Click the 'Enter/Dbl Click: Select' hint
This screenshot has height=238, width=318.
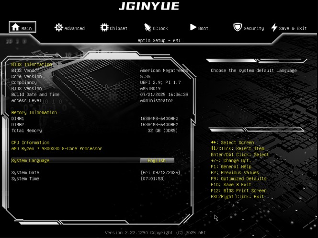(240, 155)
